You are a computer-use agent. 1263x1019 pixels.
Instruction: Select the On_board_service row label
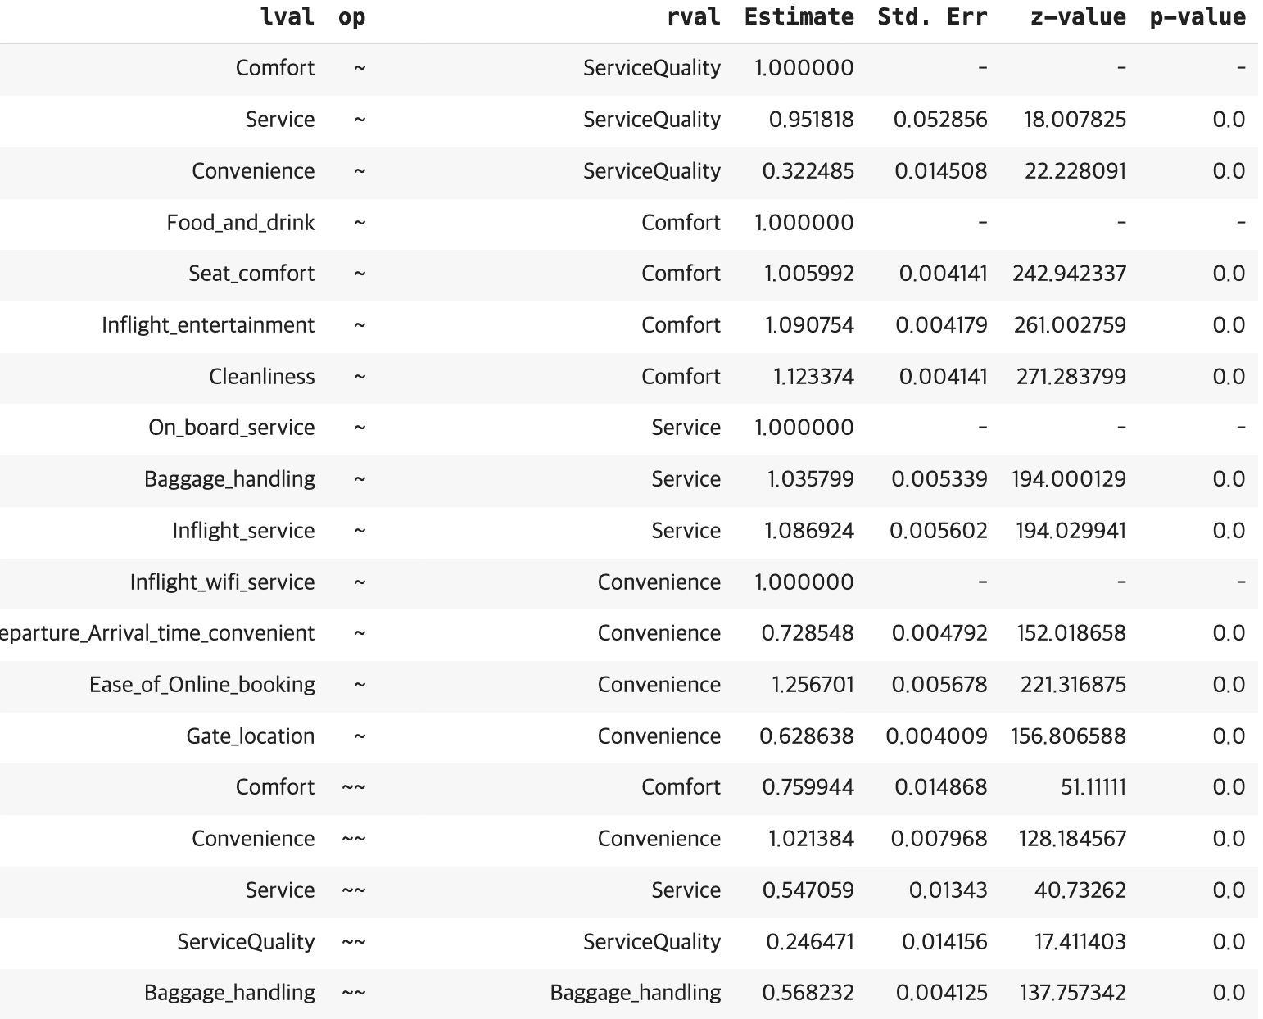click(231, 427)
